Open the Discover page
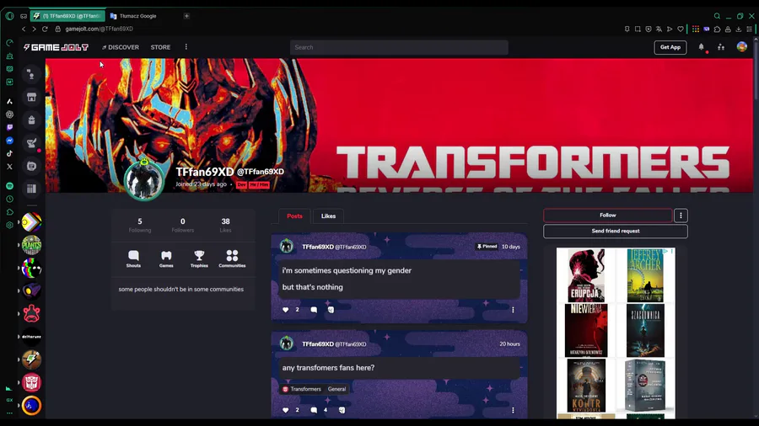The width and height of the screenshot is (759, 426). click(121, 47)
